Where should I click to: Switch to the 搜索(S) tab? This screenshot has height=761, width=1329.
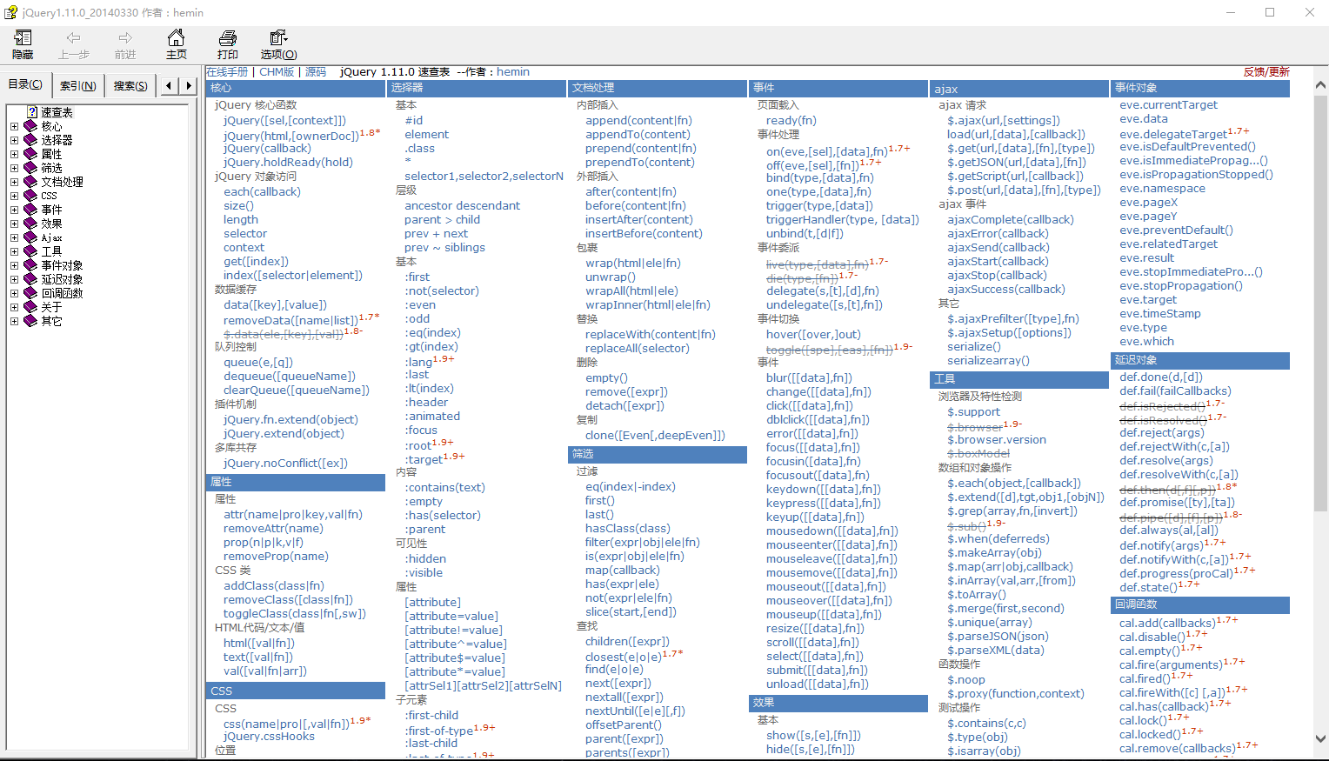tap(130, 85)
